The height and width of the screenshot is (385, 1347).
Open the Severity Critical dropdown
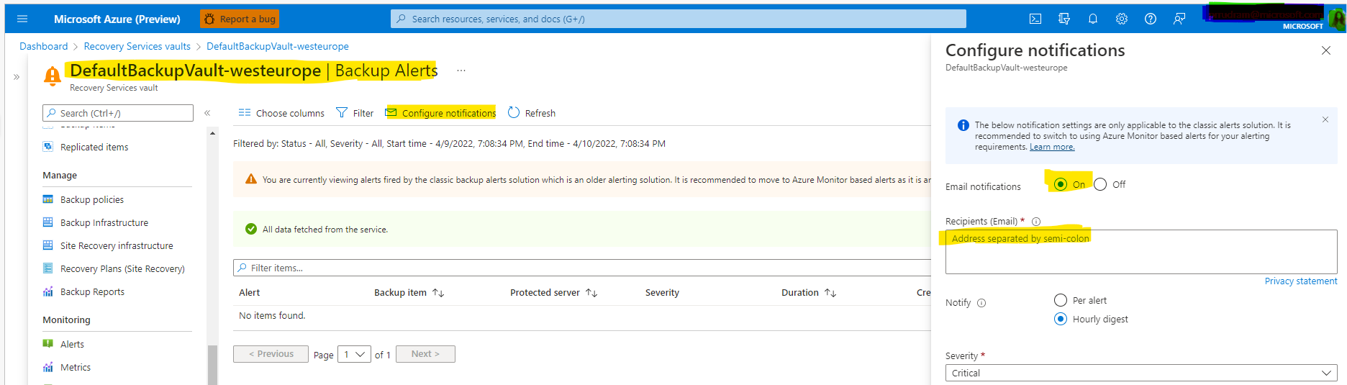(x=1141, y=373)
